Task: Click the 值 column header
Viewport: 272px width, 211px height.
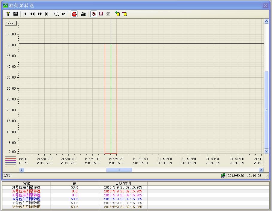Action: (75, 183)
